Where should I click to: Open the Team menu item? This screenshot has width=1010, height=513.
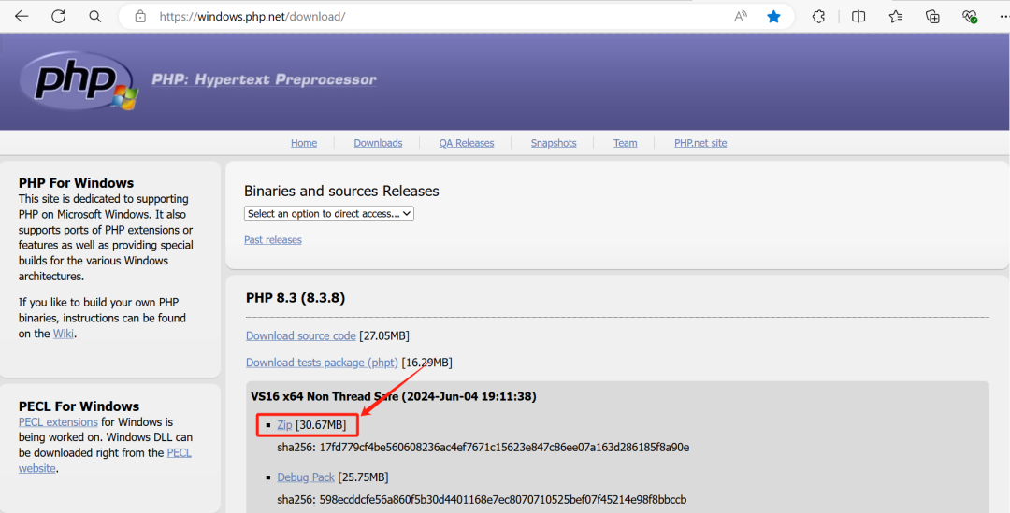click(626, 143)
